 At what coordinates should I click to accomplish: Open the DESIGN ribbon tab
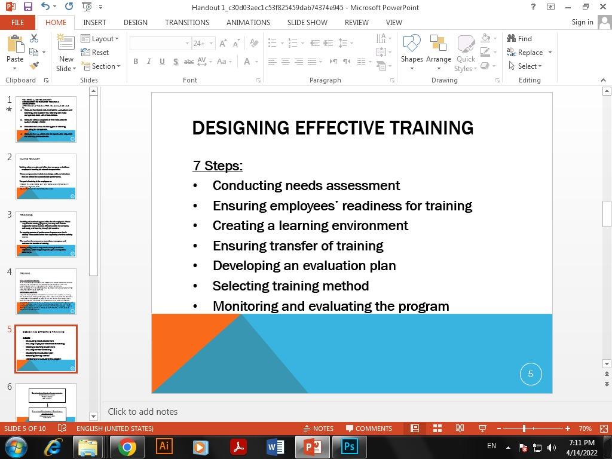coord(135,22)
